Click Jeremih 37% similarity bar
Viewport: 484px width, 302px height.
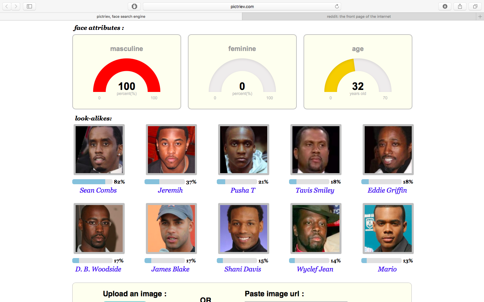pyautogui.click(x=165, y=182)
